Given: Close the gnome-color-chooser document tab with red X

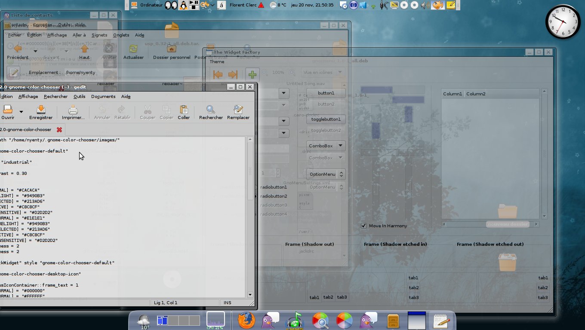Looking at the screenshot, I should [x=59, y=129].
